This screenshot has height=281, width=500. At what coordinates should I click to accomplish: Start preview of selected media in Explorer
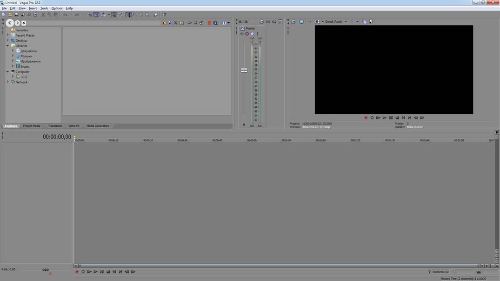coord(190,23)
